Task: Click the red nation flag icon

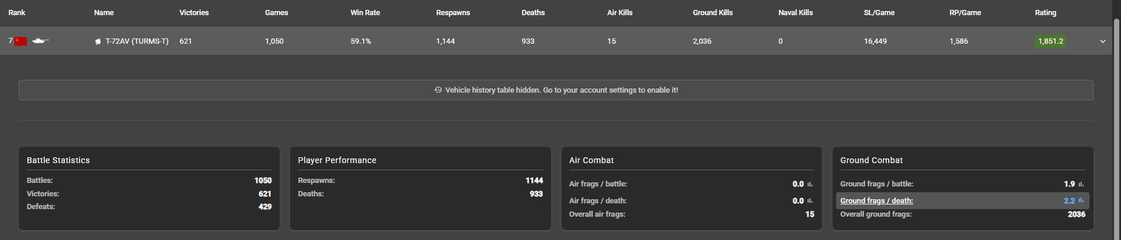Action: click(x=21, y=41)
